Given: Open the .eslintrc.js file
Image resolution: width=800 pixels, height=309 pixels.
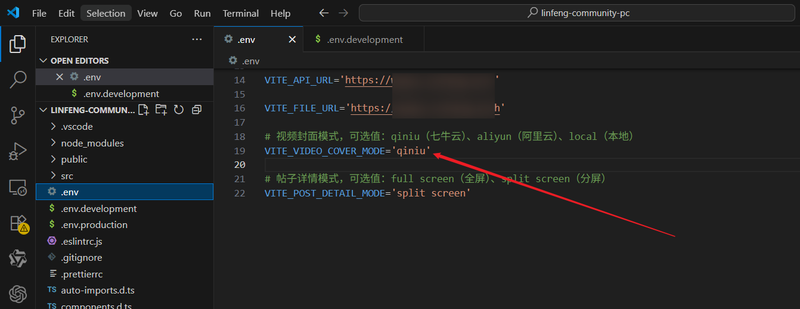Looking at the screenshot, I should [x=125, y=241].
